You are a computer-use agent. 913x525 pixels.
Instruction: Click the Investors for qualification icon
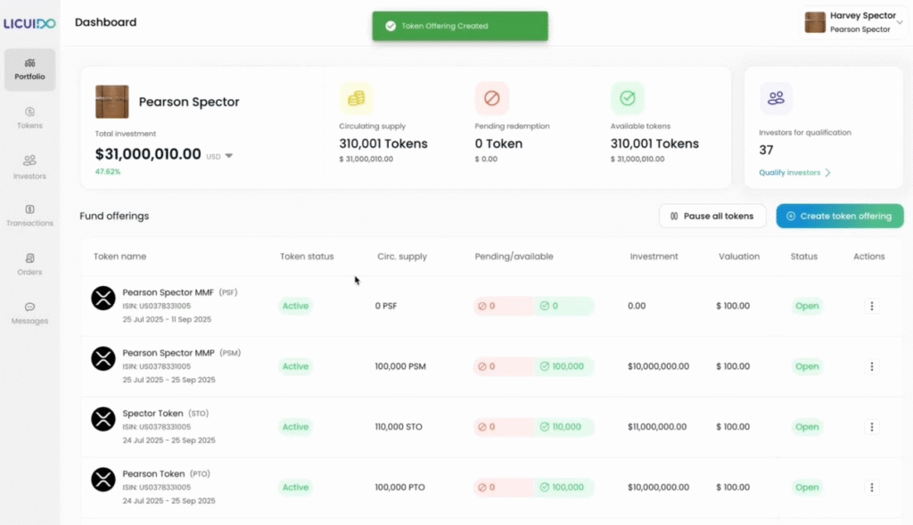pos(776,98)
